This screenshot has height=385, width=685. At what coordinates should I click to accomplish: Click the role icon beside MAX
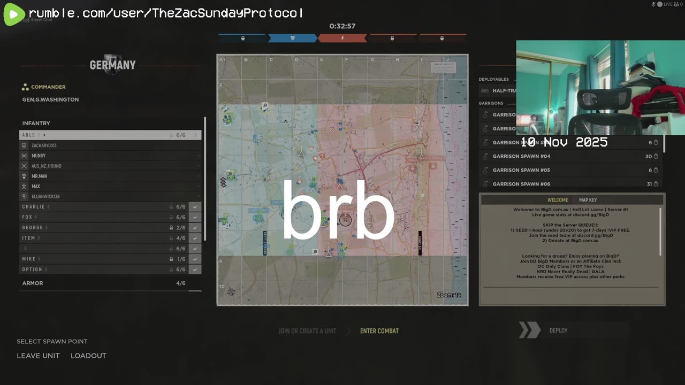(x=24, y=186)
